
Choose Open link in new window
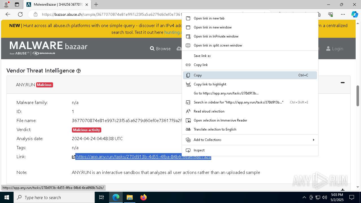250,27
